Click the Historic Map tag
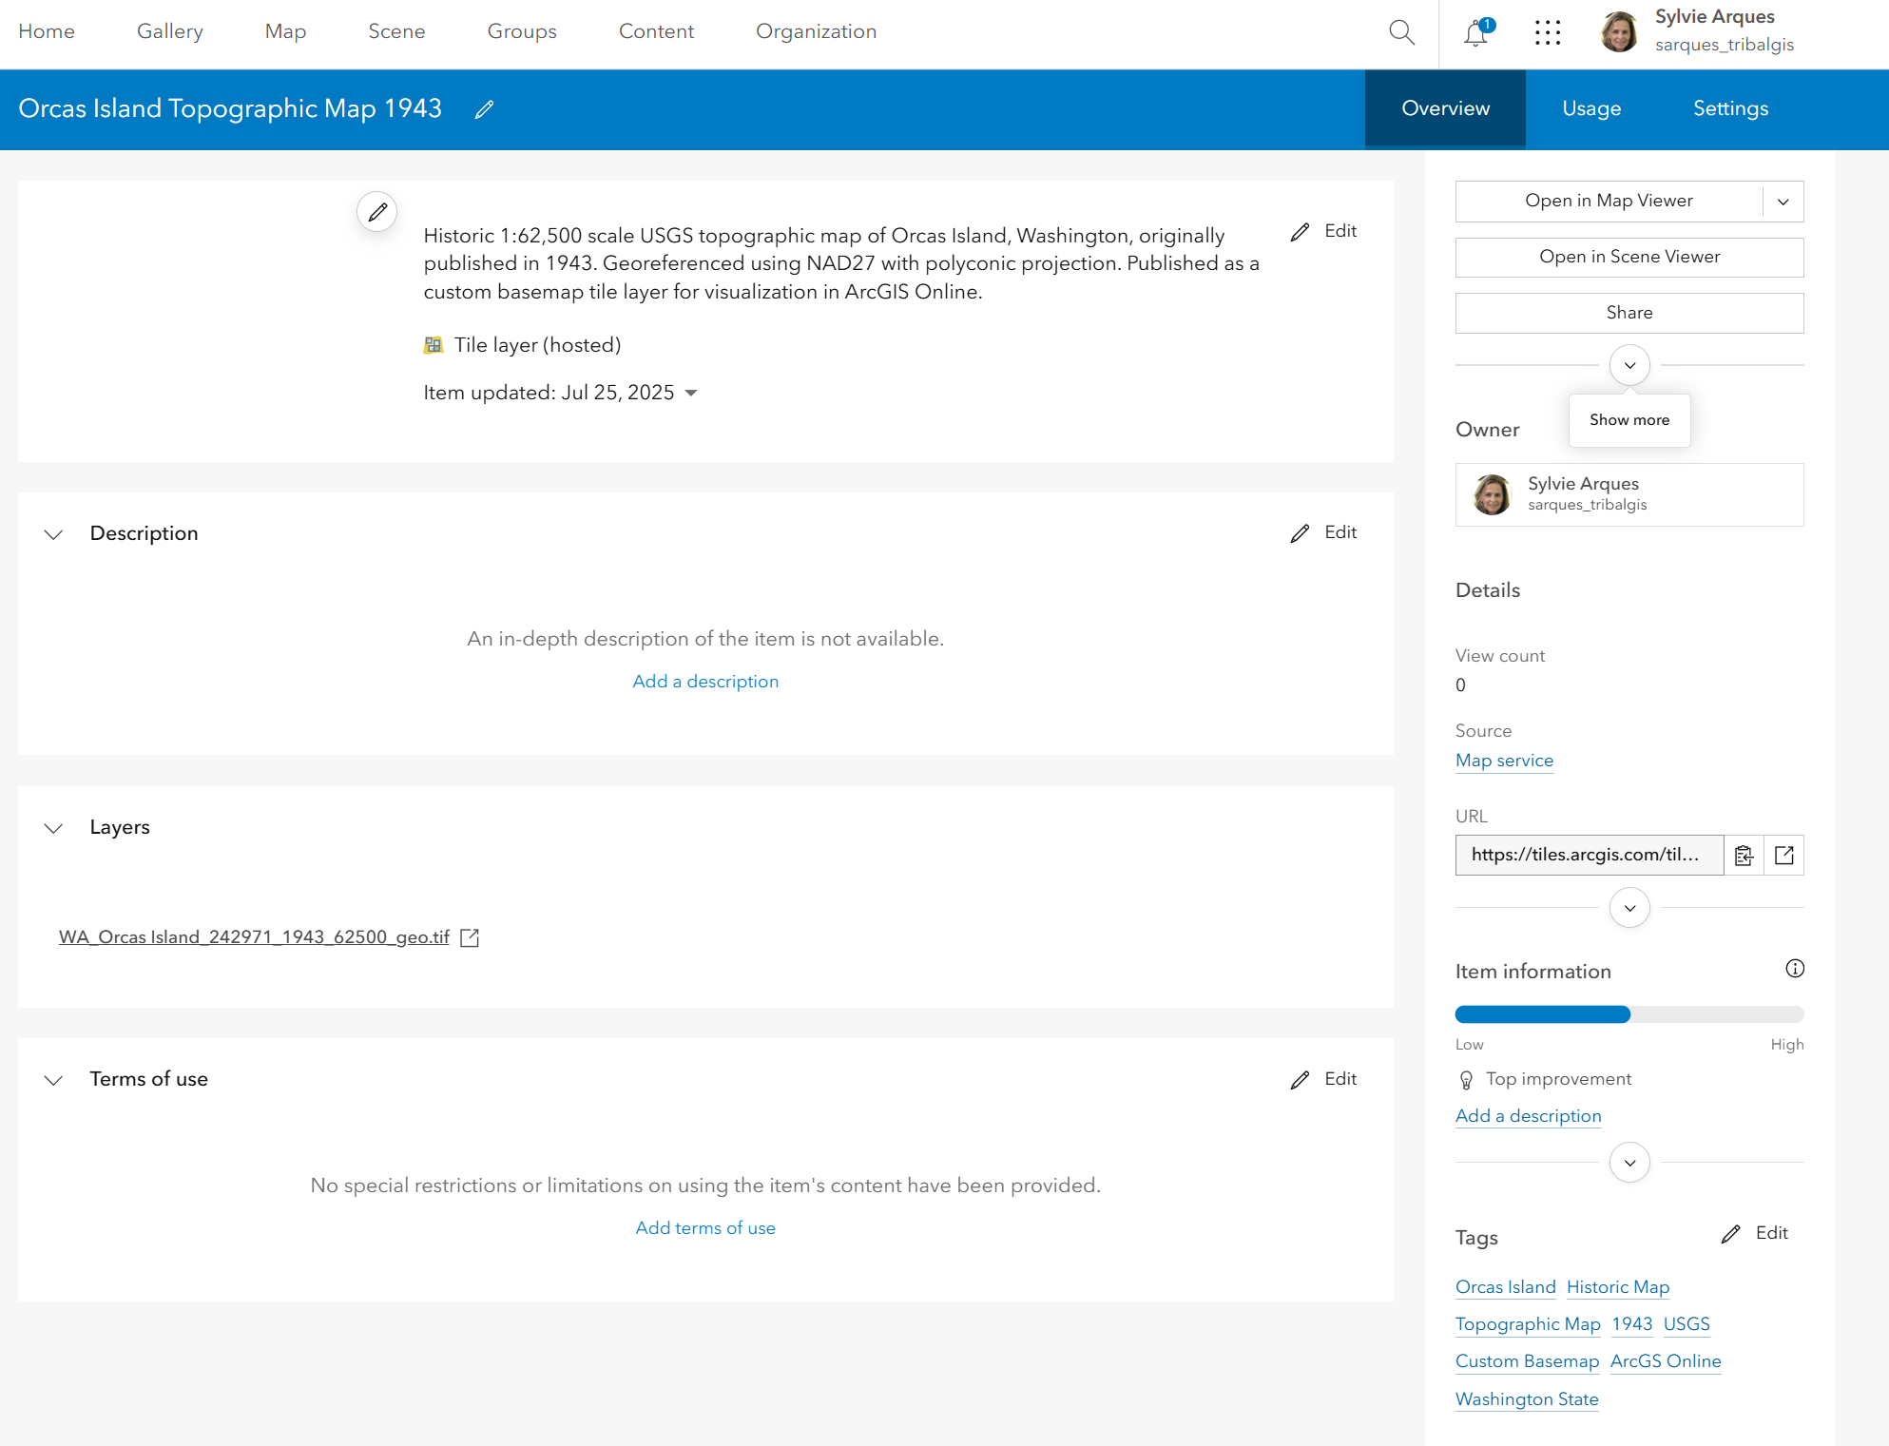This screenshot has height=1446, width=1889. point(1618,1287)
